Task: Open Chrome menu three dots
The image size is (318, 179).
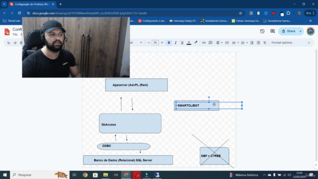Action: click(314, 13)
